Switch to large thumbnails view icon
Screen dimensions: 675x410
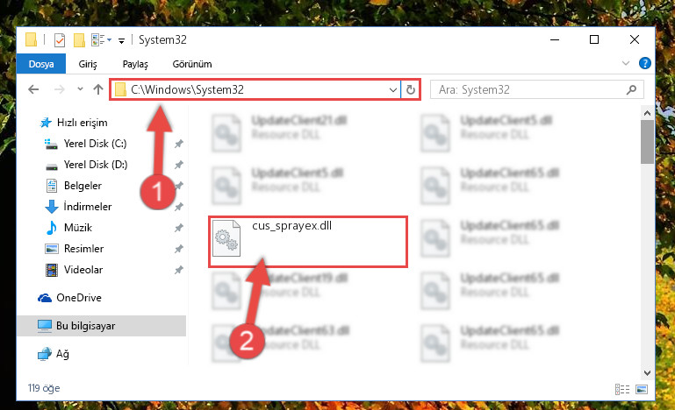642,389
